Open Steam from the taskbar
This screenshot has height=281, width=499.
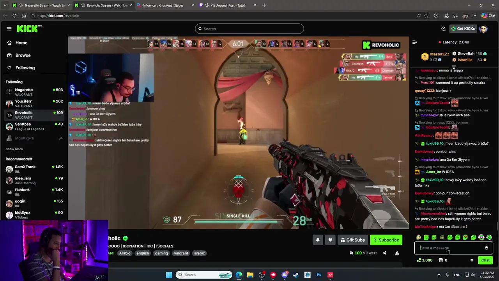coord(296,275)
